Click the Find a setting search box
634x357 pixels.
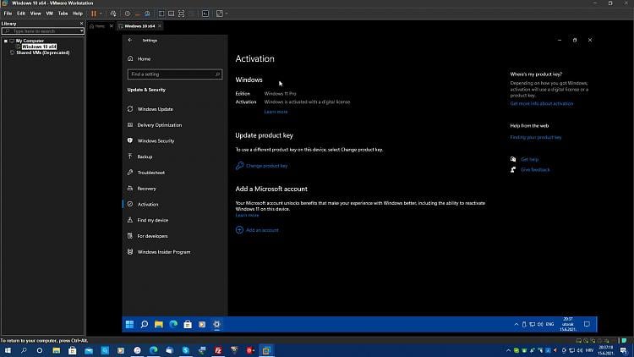(175, 74)
